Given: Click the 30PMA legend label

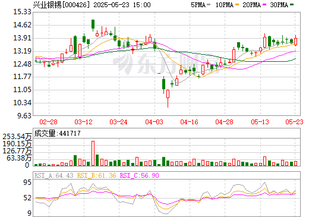Looking at the screenshot, I should pos(279,5).
